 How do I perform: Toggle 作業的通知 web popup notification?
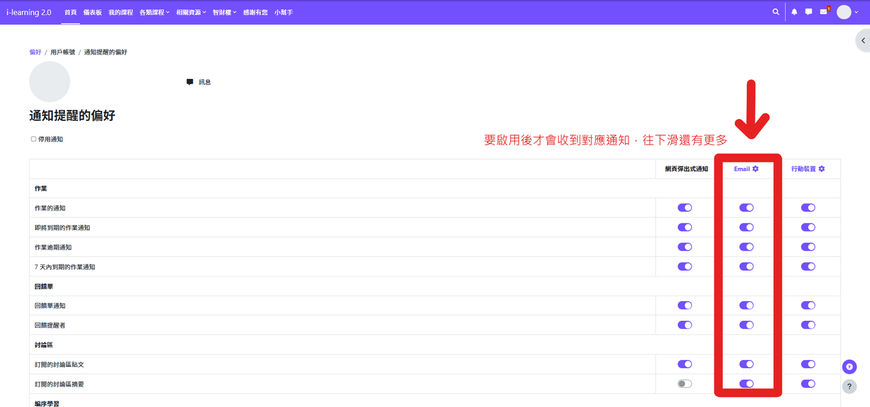pos(684,208)
